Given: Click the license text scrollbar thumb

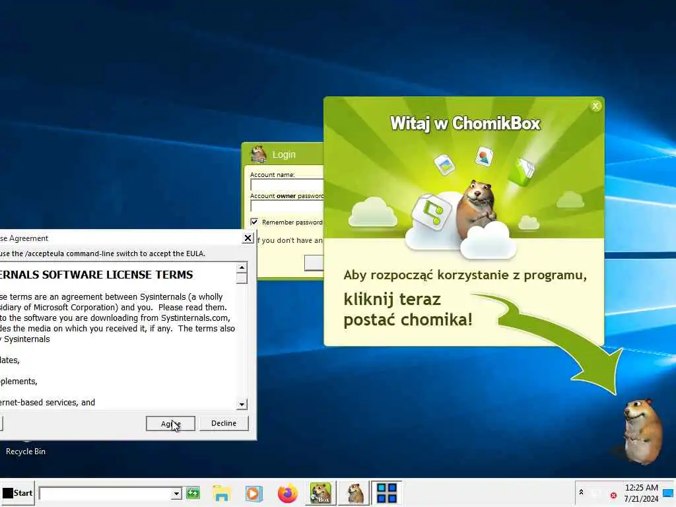Looking at the screenshot, I should click(x=242, y=278).
